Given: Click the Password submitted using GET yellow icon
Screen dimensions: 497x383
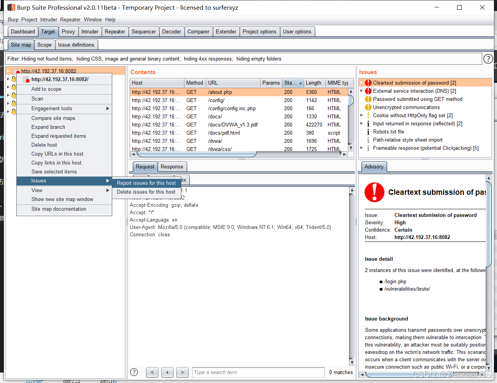Looking at the screenshot, I should (x=368, y=99).
